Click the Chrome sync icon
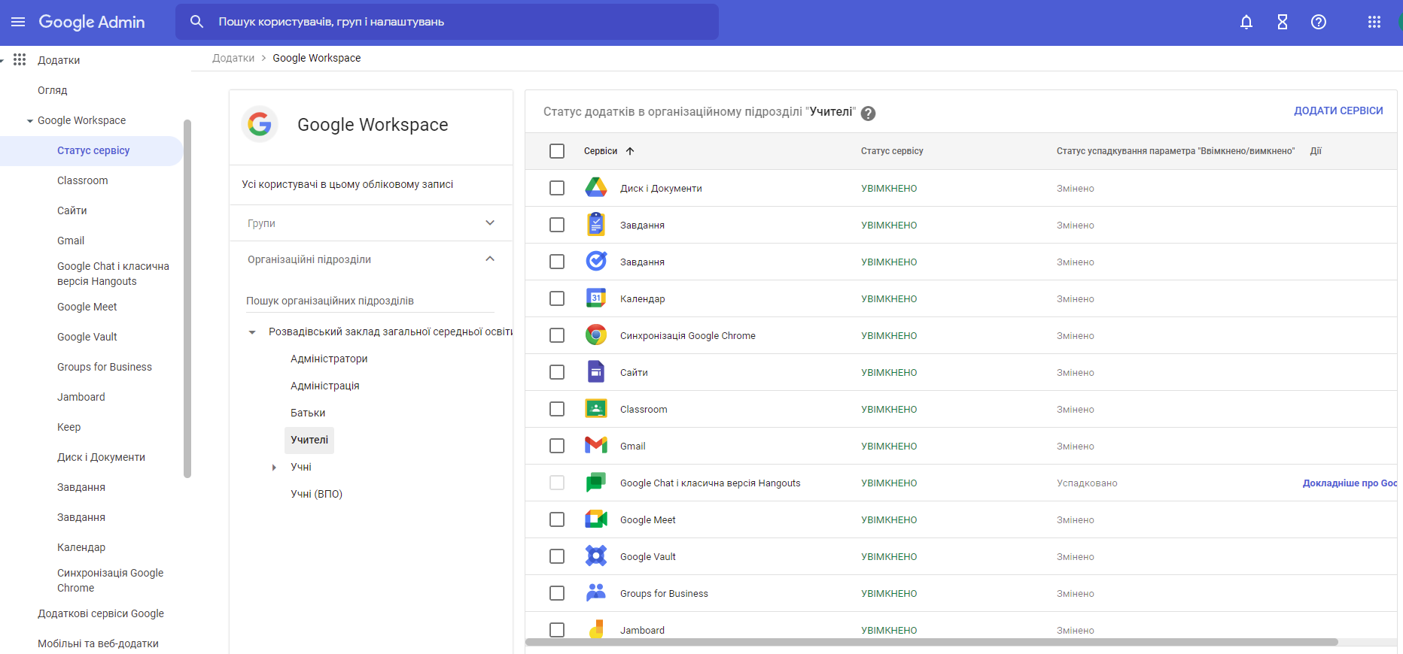The width and height of the screenshot is (1403, 654). point(596,335)
